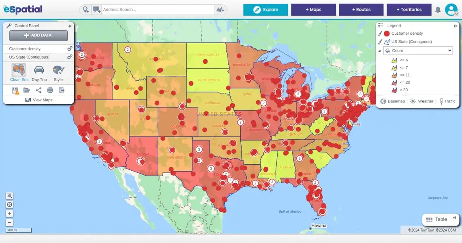Open the + Maps tab
The image size is (462, 243).
(x=314, y=10)
